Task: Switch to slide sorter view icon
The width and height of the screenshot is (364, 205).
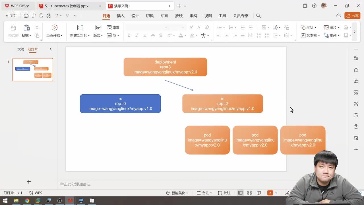Action: tap(249, 193)
